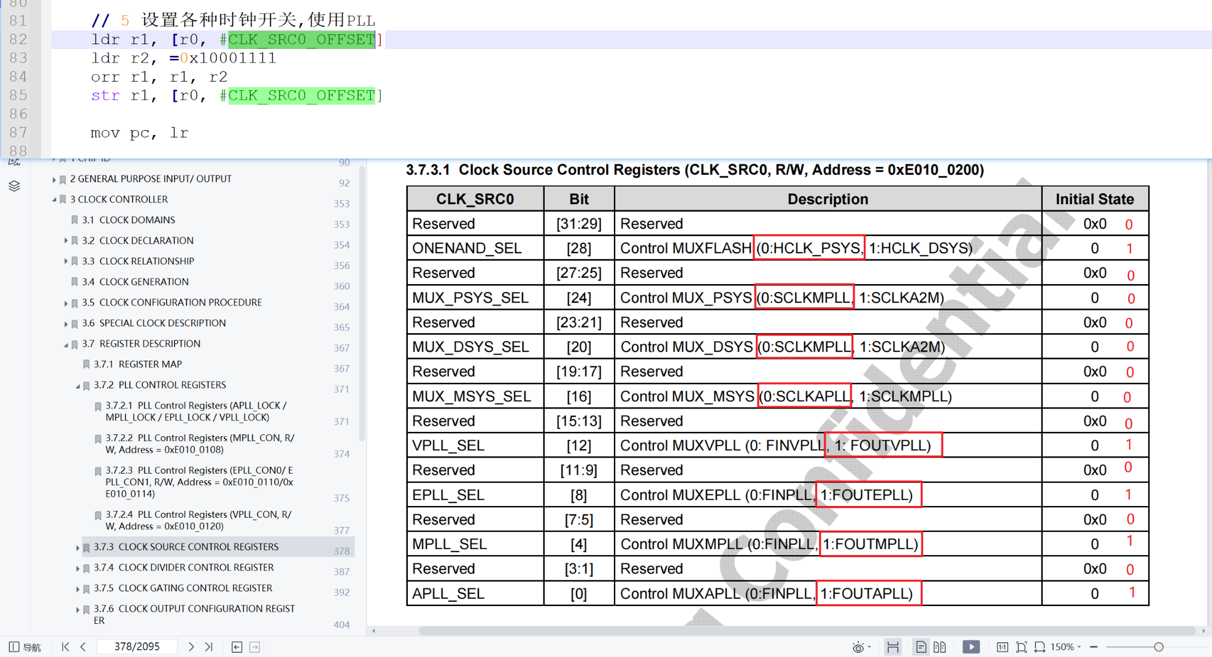The height and width of the screenshot is (657, 1212).
Task: Click the document horizontal scrollbar
Action: pos(807,631)
